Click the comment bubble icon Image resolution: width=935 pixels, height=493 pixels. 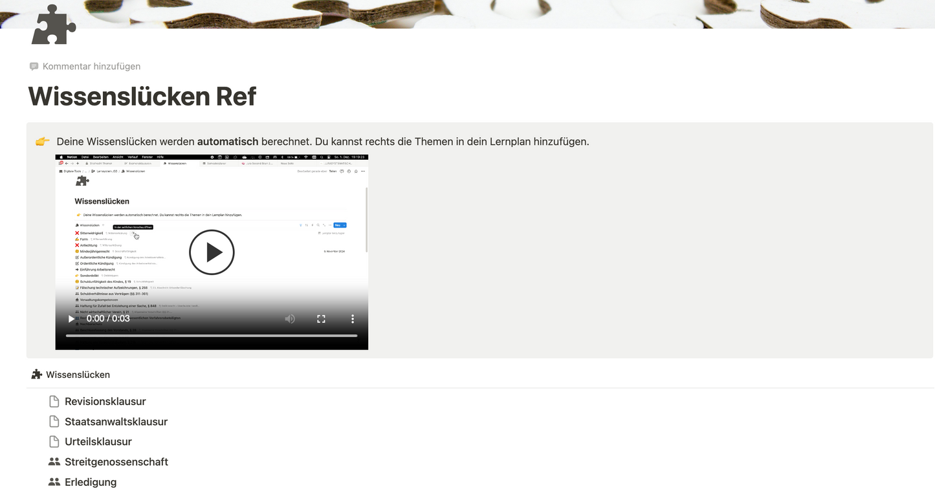pyautogui.click(x=34, y=67)
